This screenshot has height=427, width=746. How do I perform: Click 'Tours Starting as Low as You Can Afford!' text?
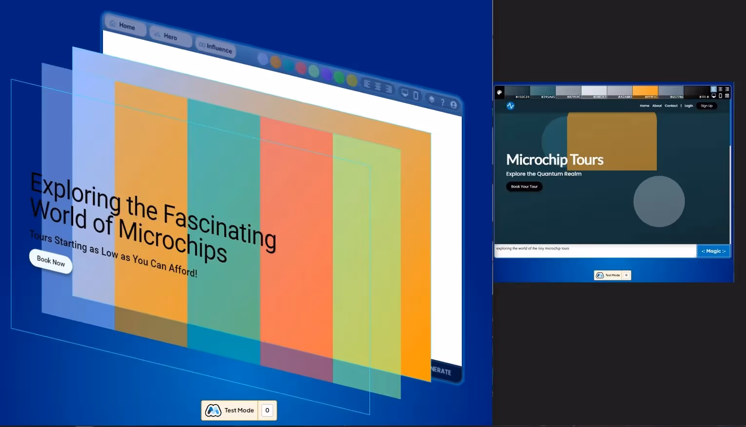(x=113, y=254)
